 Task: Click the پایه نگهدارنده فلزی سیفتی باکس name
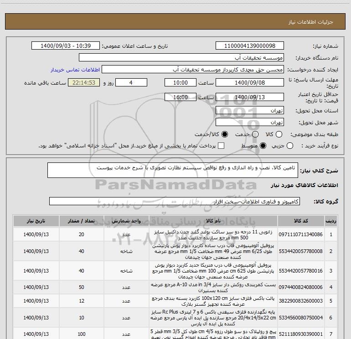pyautogui.click(x=213, y=318)
